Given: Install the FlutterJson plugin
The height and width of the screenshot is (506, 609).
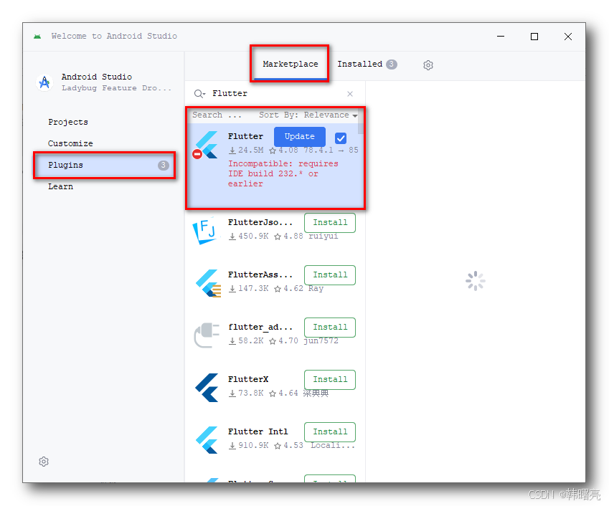Looking at the screenshot, I should tap(330, 222).
